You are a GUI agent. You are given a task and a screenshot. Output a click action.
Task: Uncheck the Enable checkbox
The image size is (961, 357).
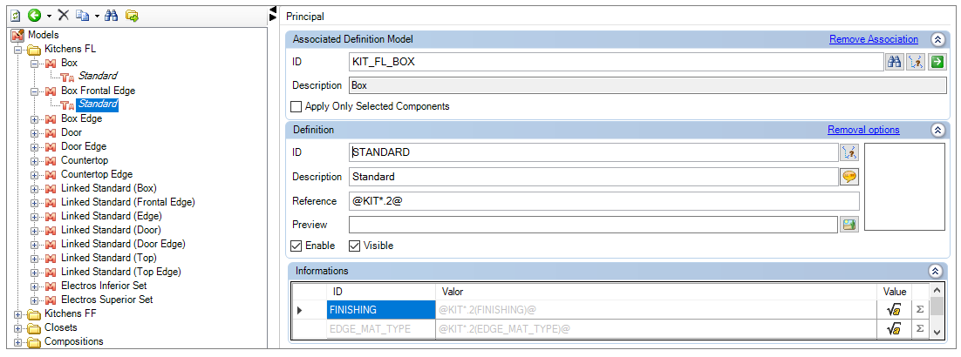click(x=296, y=246)
